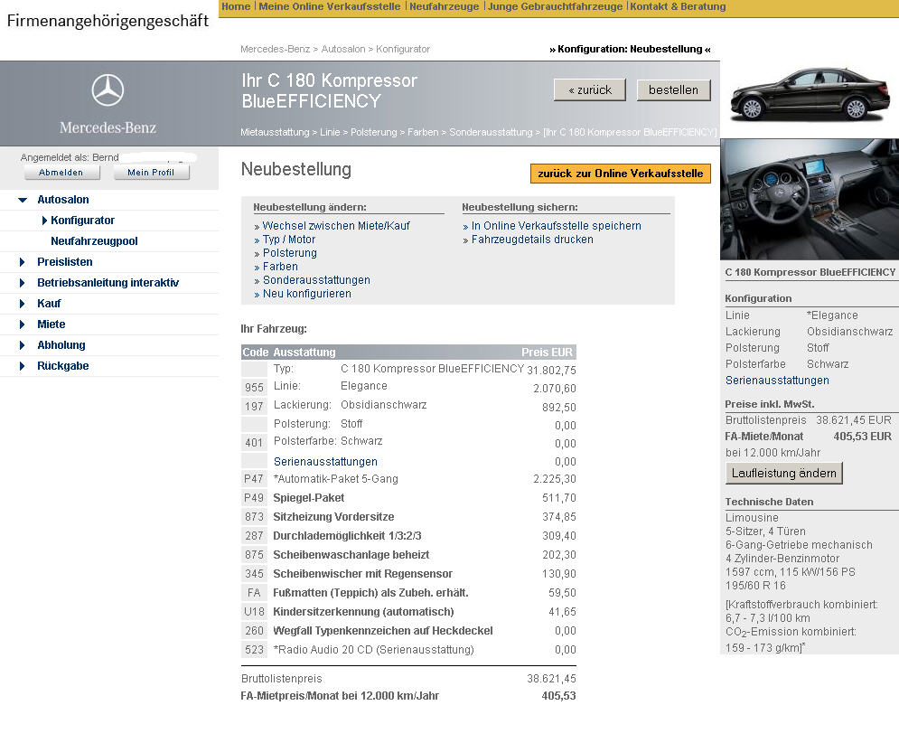Click the Mercedes-Benz star logo

click(108, 90)
